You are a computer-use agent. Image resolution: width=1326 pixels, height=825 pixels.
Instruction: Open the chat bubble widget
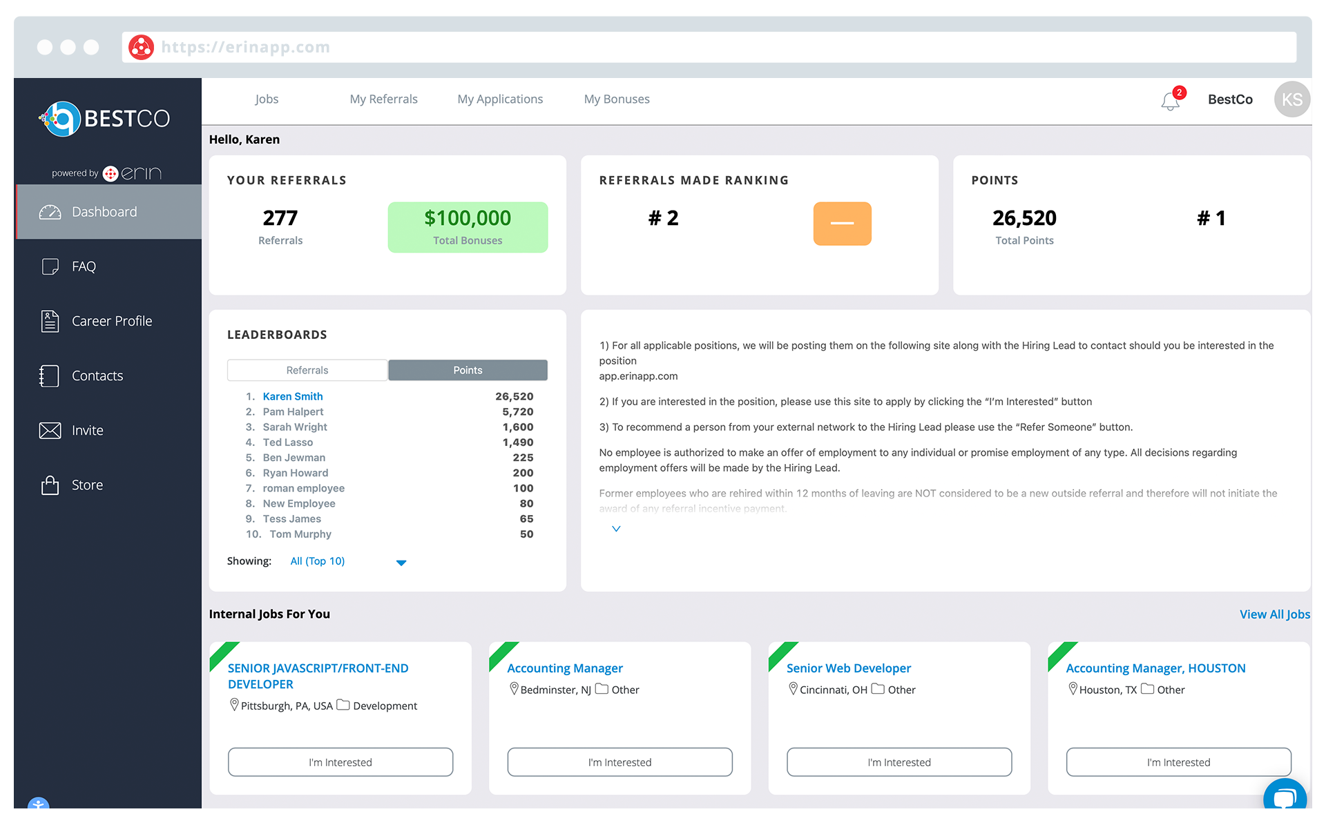(x=1285, y=797)
